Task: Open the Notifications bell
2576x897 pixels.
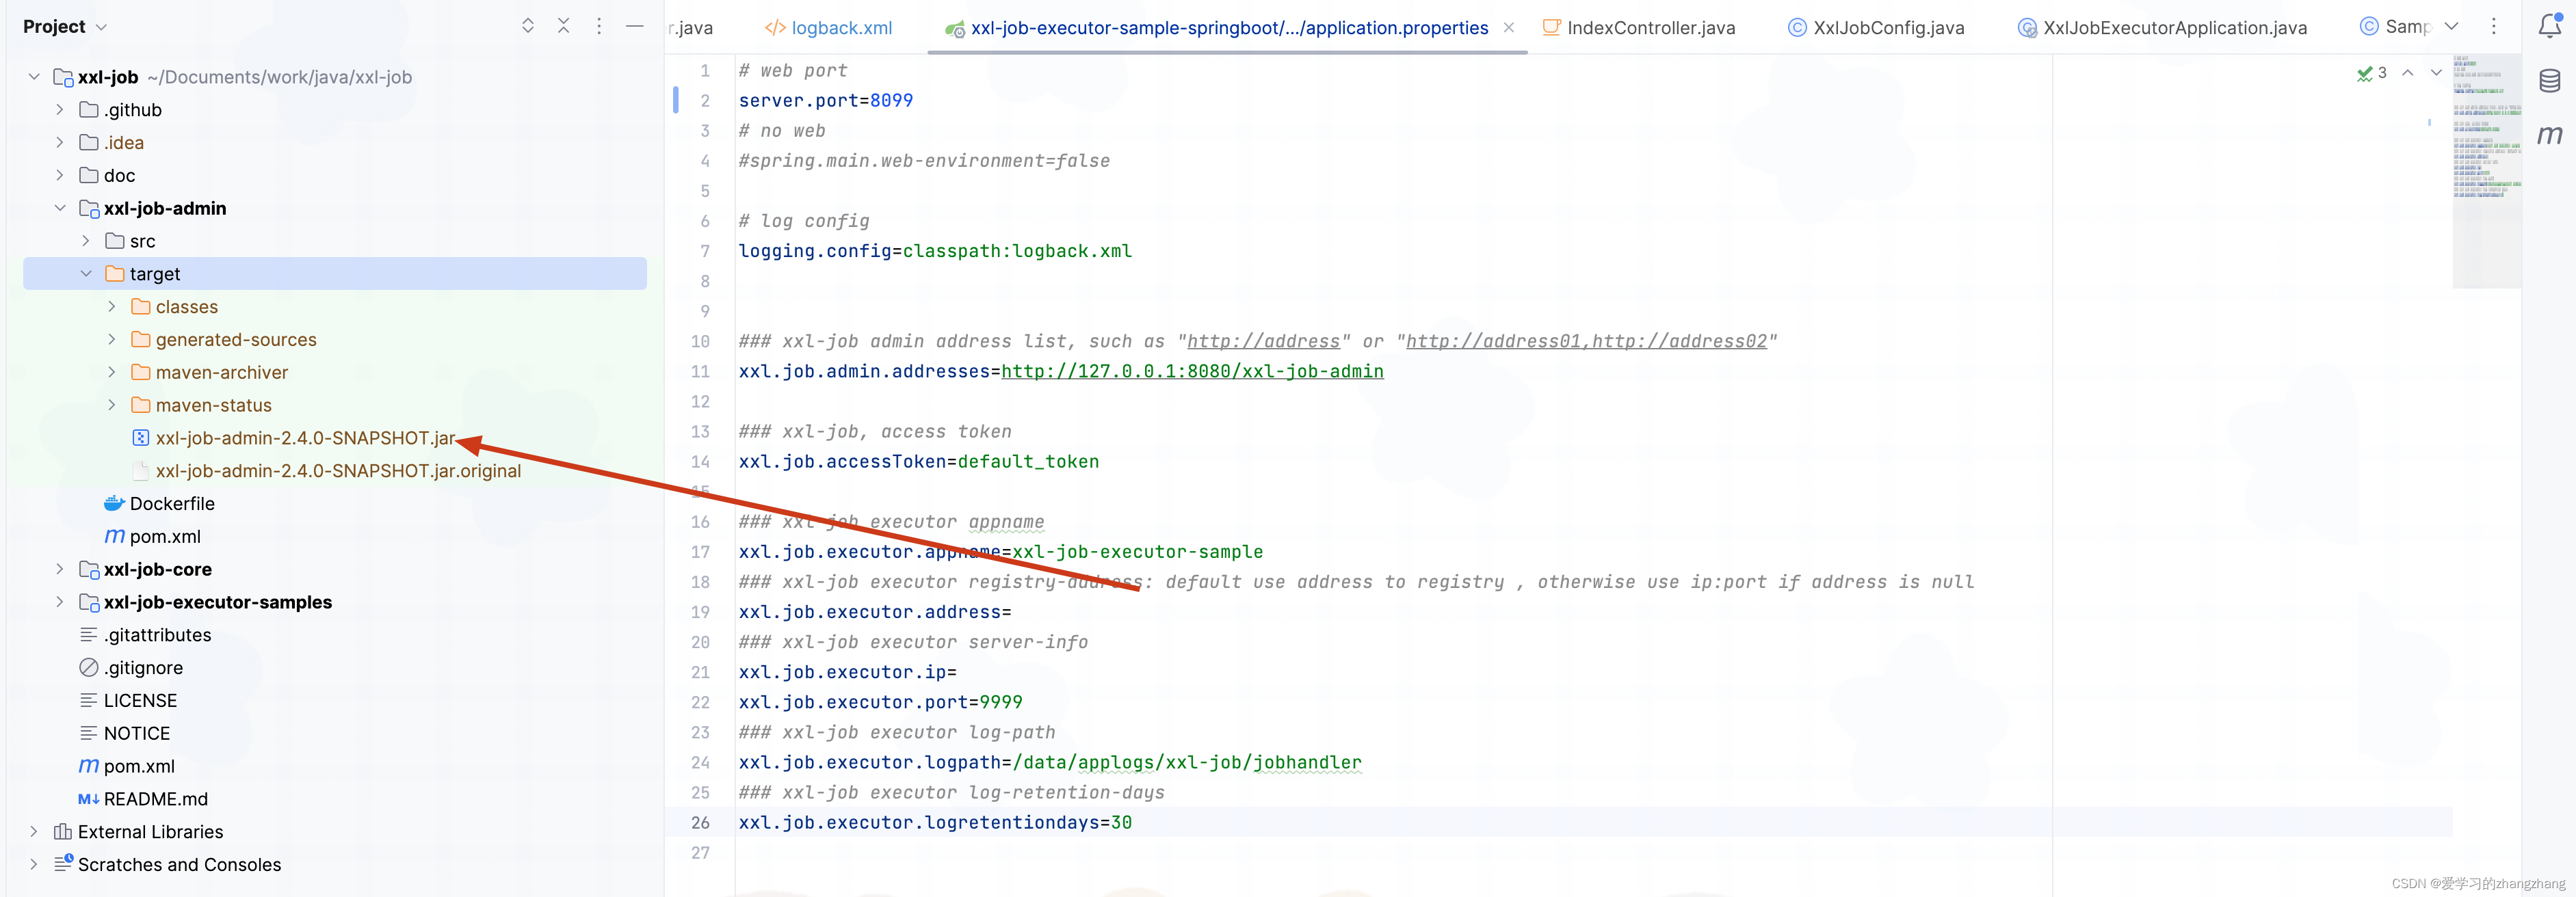Action: pyautogui.click(x=2551, y=27)
